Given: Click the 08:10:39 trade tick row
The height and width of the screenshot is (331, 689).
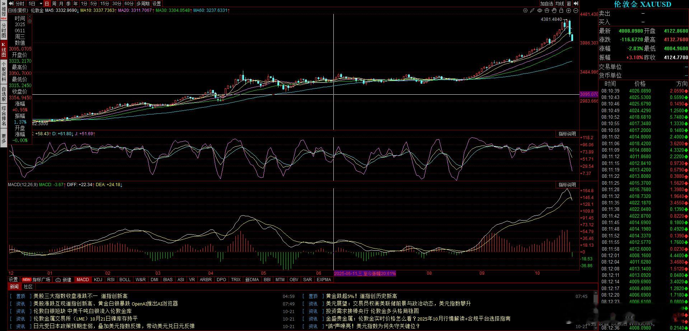Looking at the screenshot, I should point(644,91).
